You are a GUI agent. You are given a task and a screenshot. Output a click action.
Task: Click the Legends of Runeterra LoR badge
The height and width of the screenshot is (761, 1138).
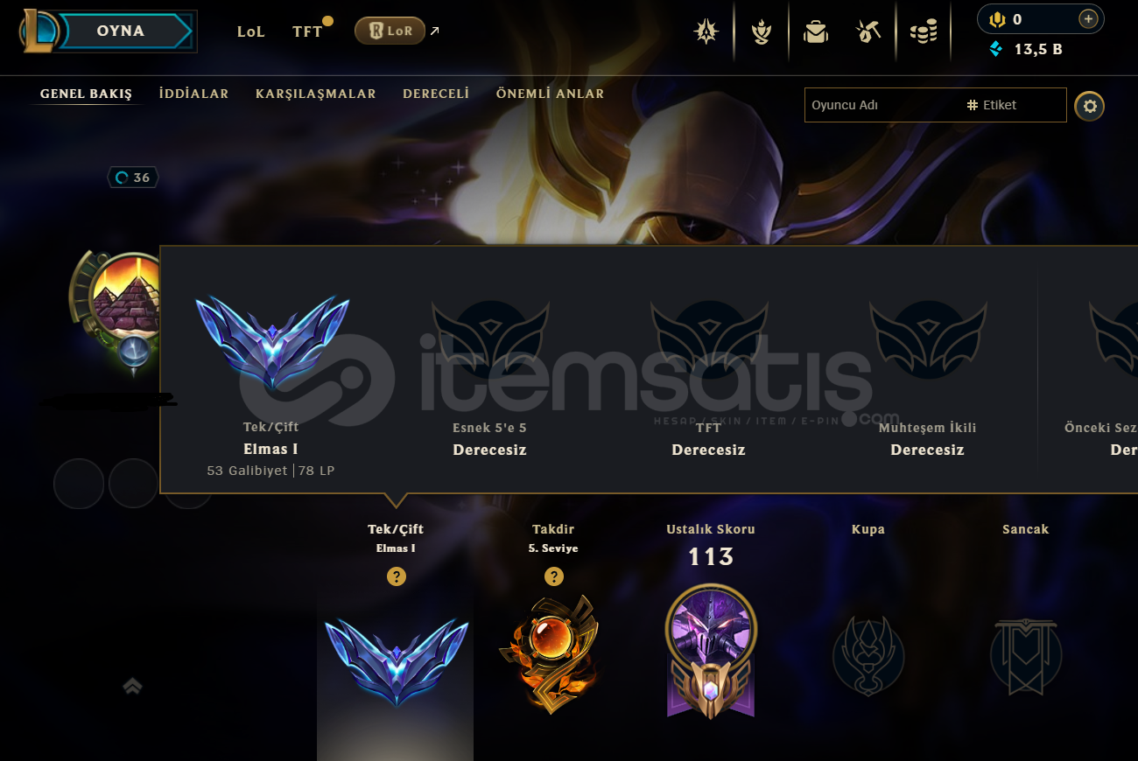390,31
